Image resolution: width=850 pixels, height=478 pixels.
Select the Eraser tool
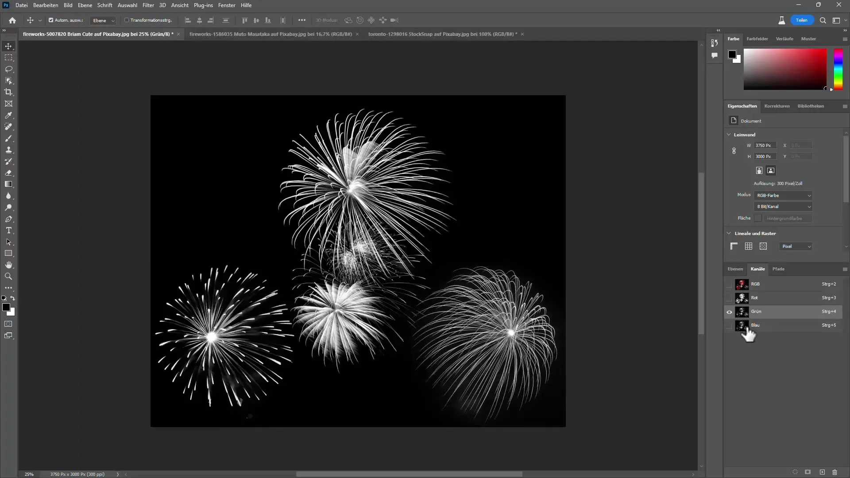click(8, 173)
